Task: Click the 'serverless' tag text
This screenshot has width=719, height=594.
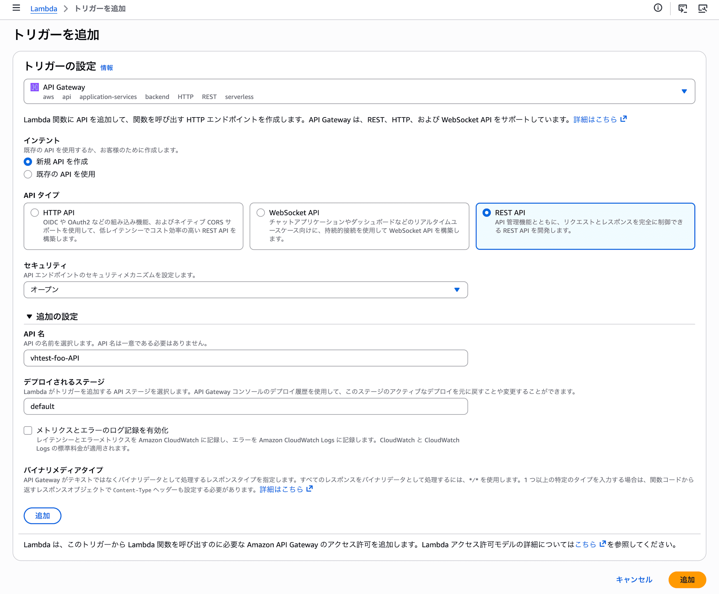Action: 239,97
